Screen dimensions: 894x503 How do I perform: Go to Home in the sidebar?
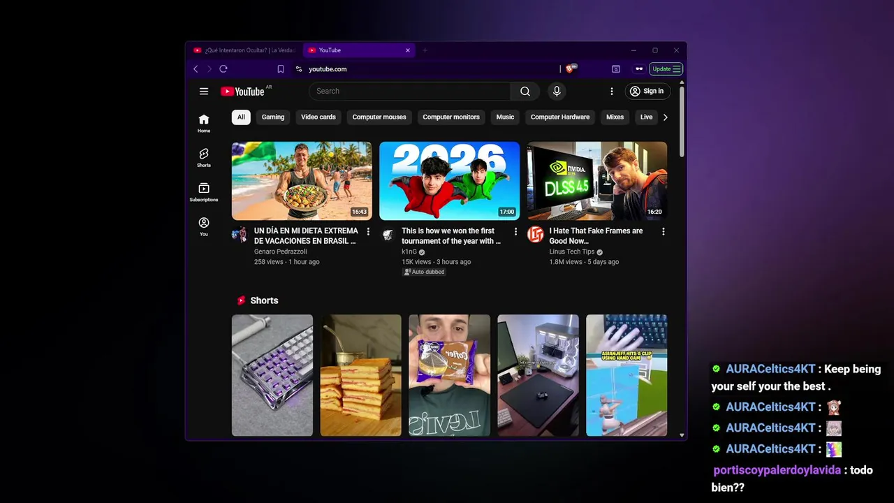coord(203,123)
